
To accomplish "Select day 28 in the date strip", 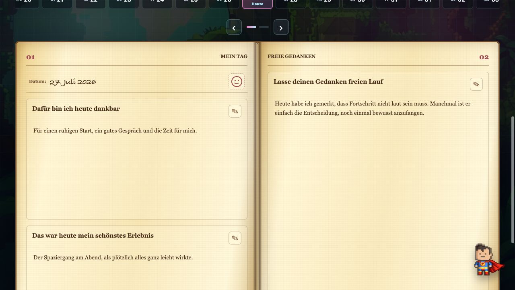I will point(290,4).
